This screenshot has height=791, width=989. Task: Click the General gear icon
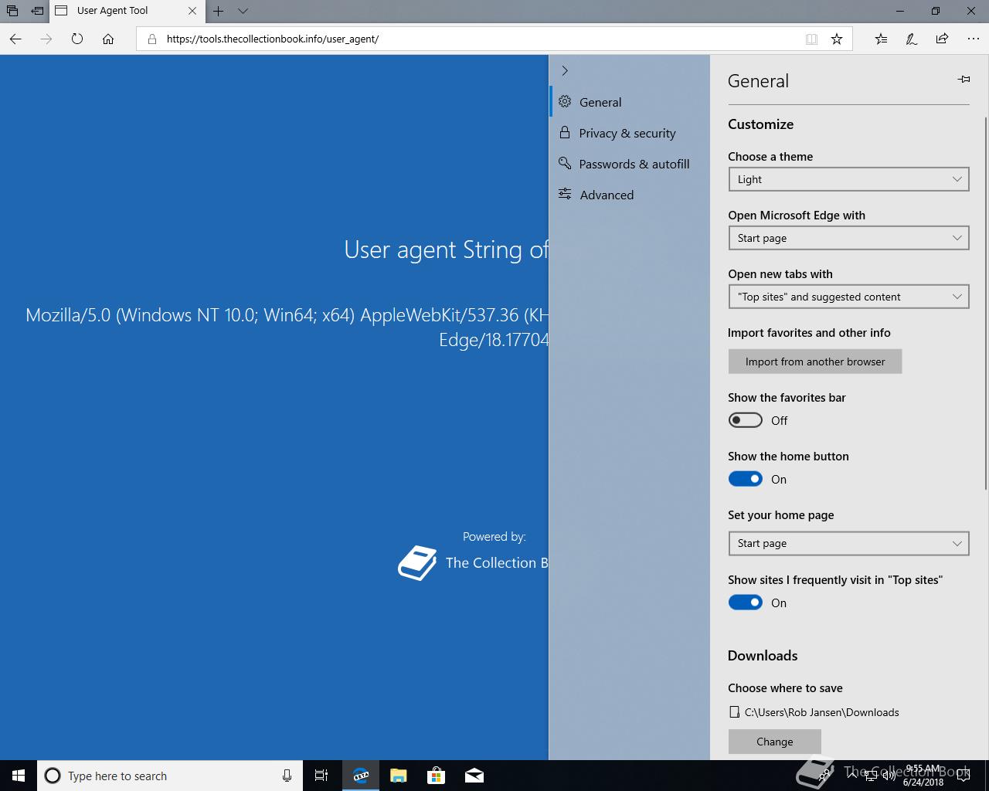coord(565,101)
